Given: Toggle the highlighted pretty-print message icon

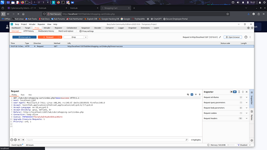Looking at the screenshot, I should [192, 94].
